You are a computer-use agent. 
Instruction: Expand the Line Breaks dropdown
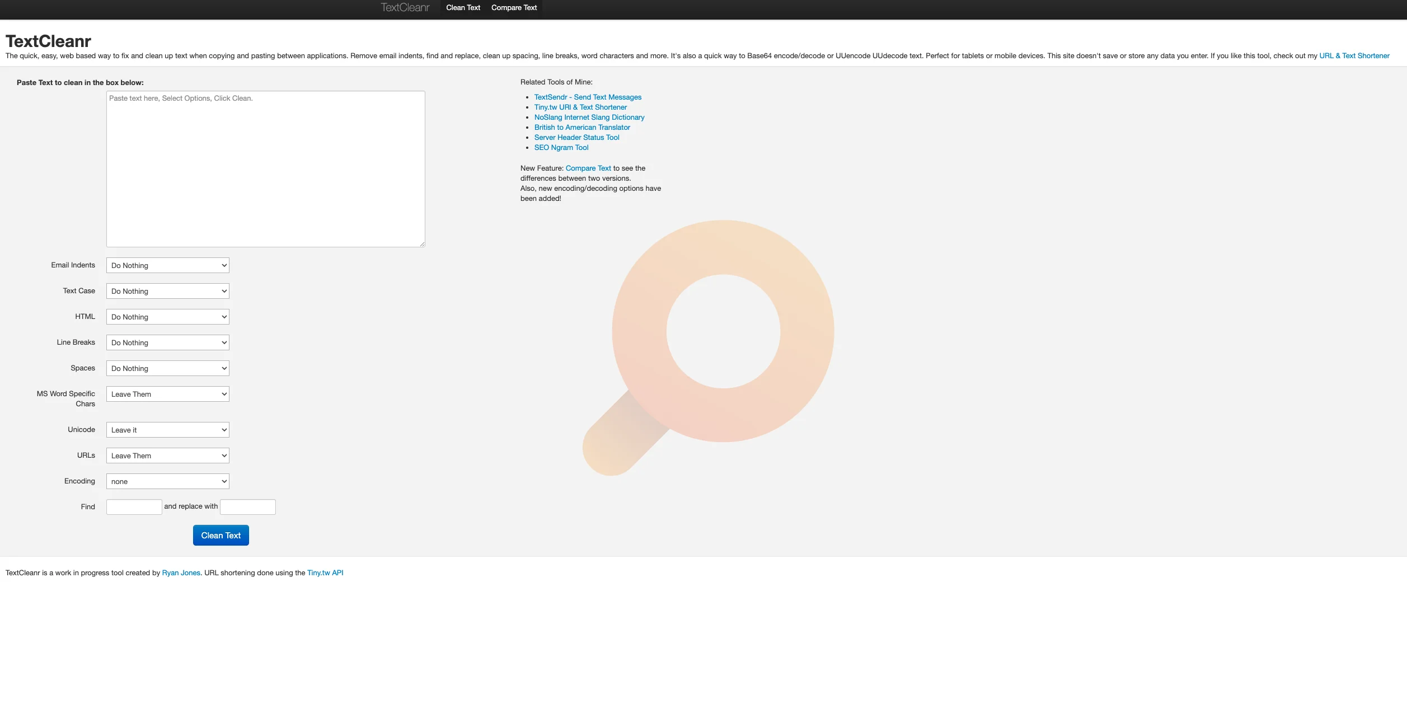(x=167, y=342)
